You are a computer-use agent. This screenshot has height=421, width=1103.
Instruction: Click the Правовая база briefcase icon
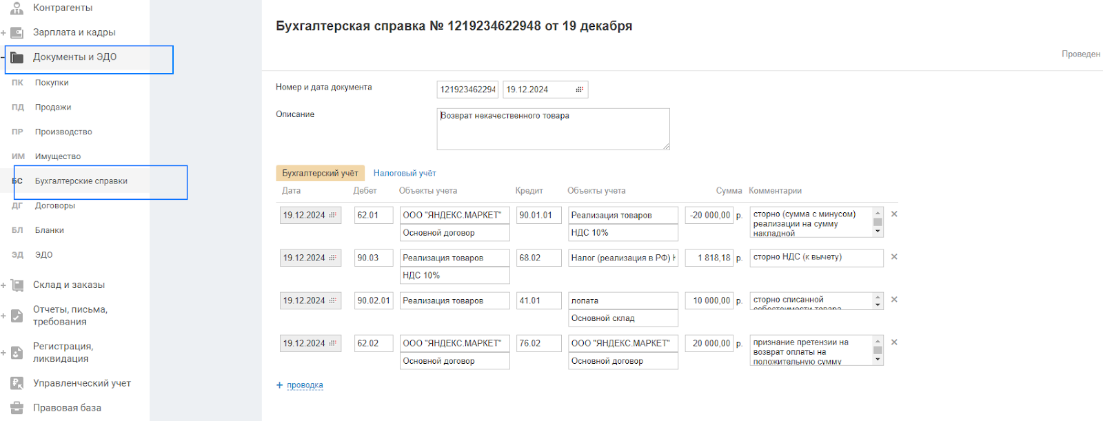(17, 408)
